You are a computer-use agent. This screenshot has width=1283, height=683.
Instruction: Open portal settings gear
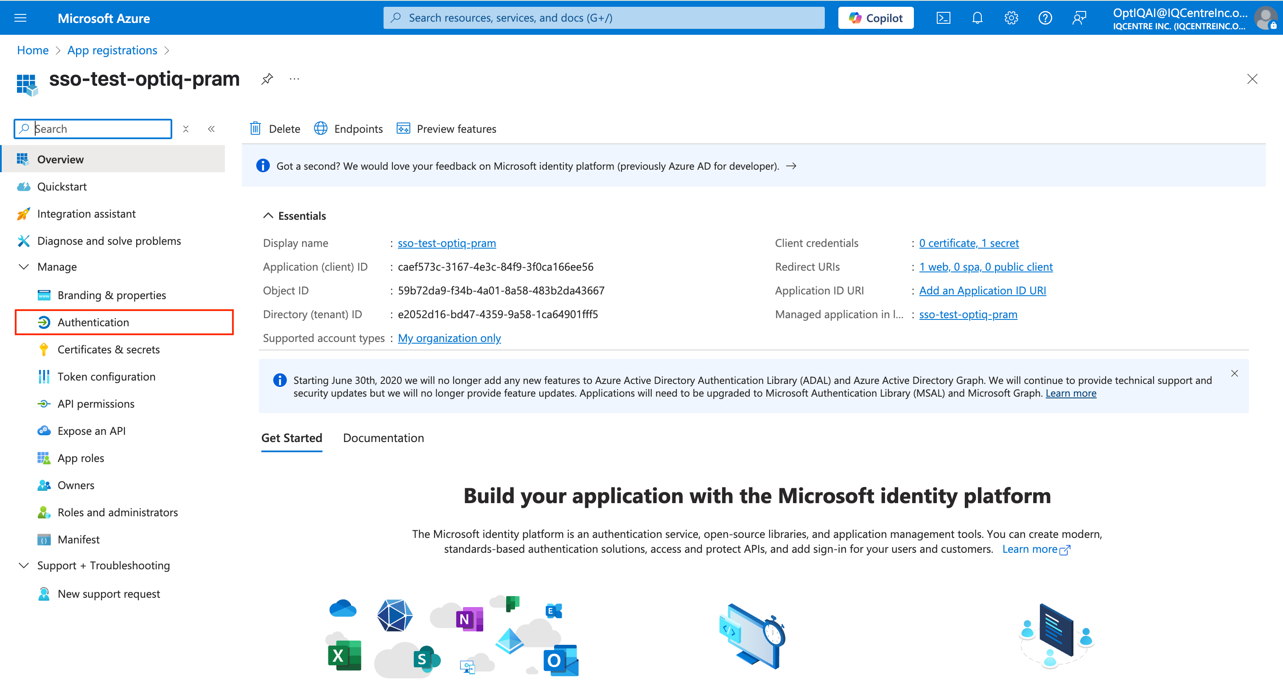coord(1011,18)
